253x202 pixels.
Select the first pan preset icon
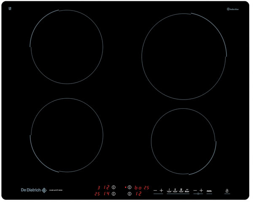tap(169, 191)
